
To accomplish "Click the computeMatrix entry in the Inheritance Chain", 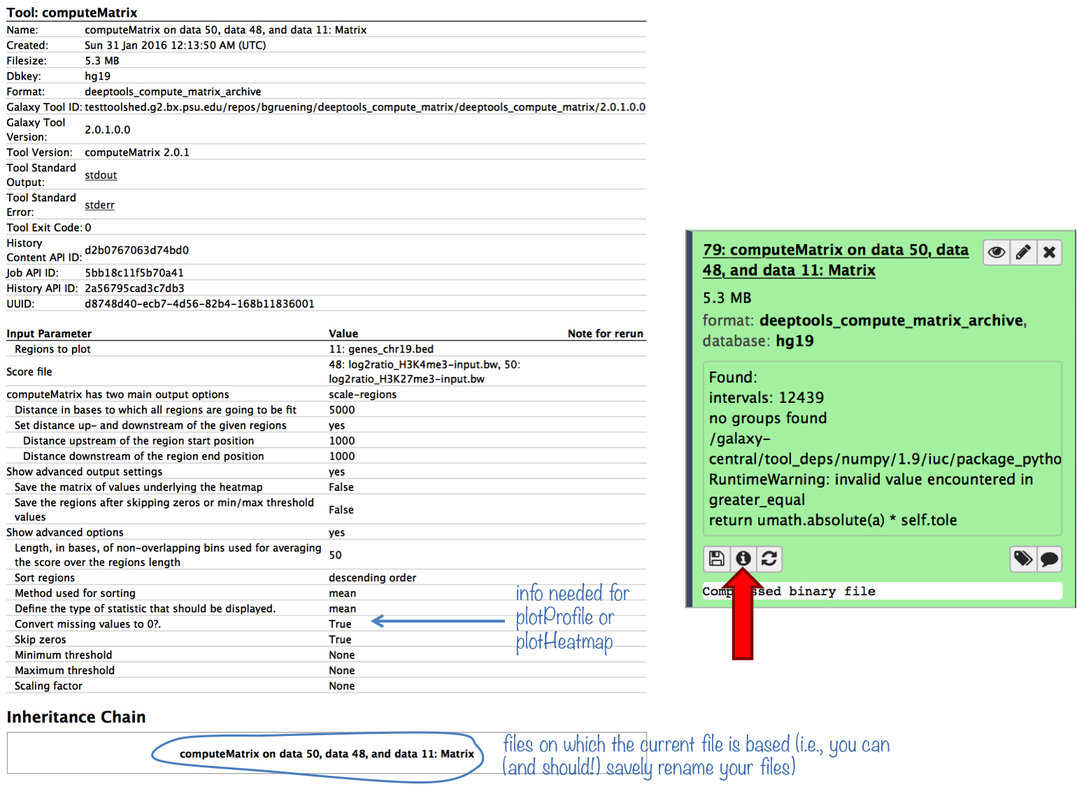I will pos(327,753).
